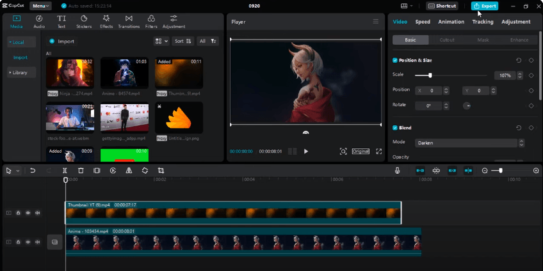This screenshot has height=271, width=543.
Task: Open the Audio panel
Action: pos(39,22)
